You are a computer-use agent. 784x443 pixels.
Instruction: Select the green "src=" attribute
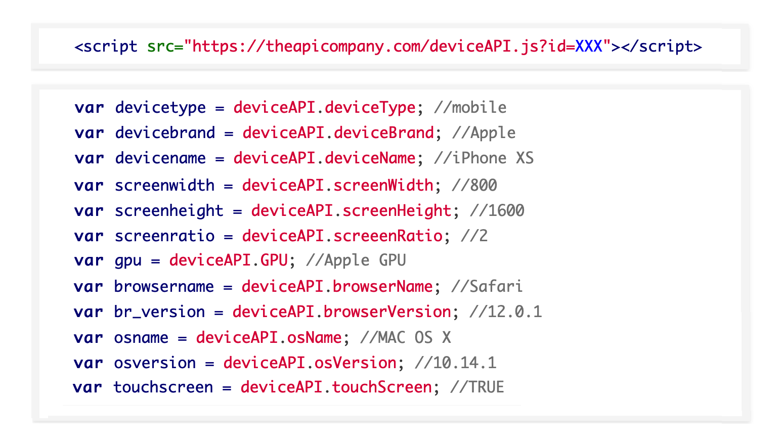tap(165, 47)
